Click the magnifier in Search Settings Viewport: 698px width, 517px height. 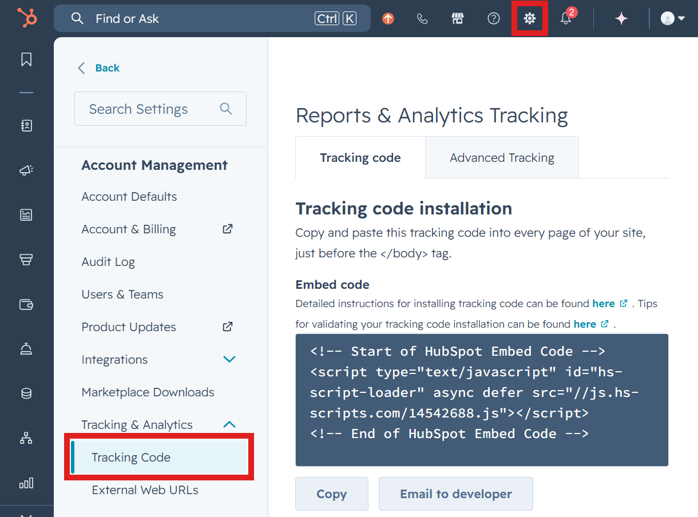[226, 109]
